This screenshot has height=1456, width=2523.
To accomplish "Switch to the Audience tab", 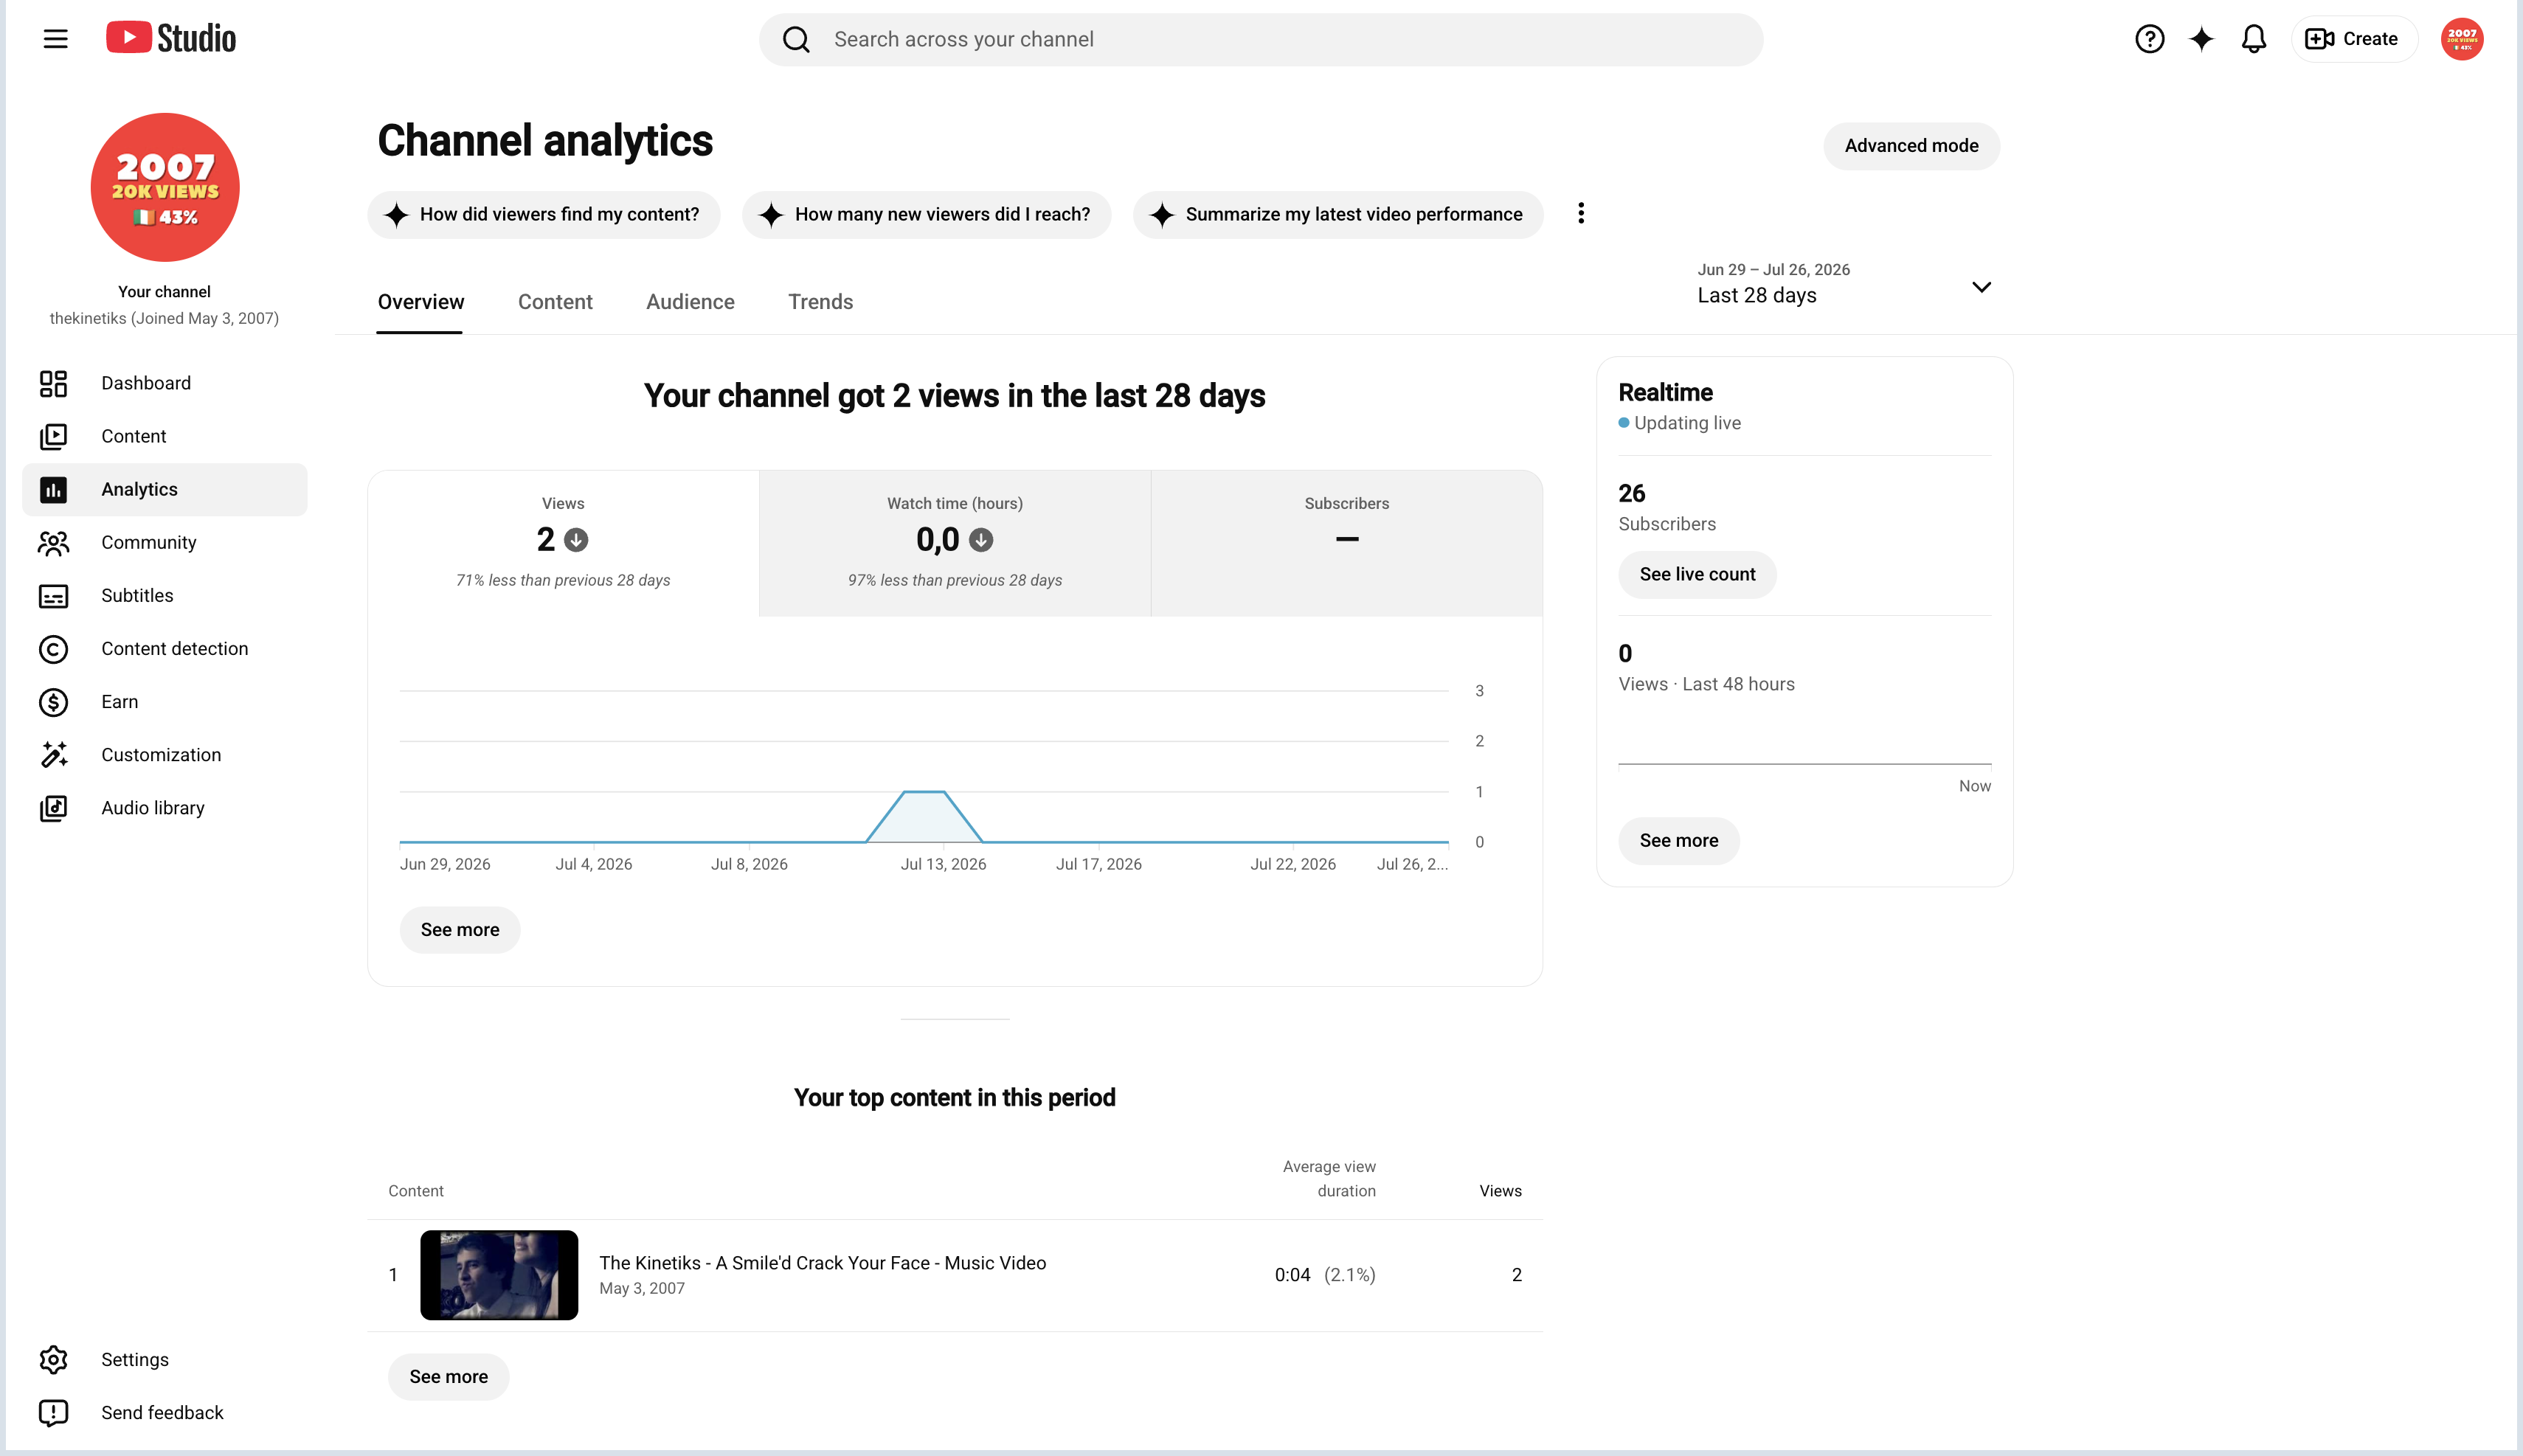I will pyautogui.click(x=690, y=302).
